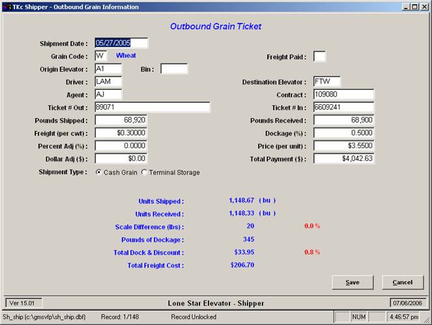Screen dimensions: 432x325
Task: Close the Outbound Grain Information window
Action: (422, 7)
